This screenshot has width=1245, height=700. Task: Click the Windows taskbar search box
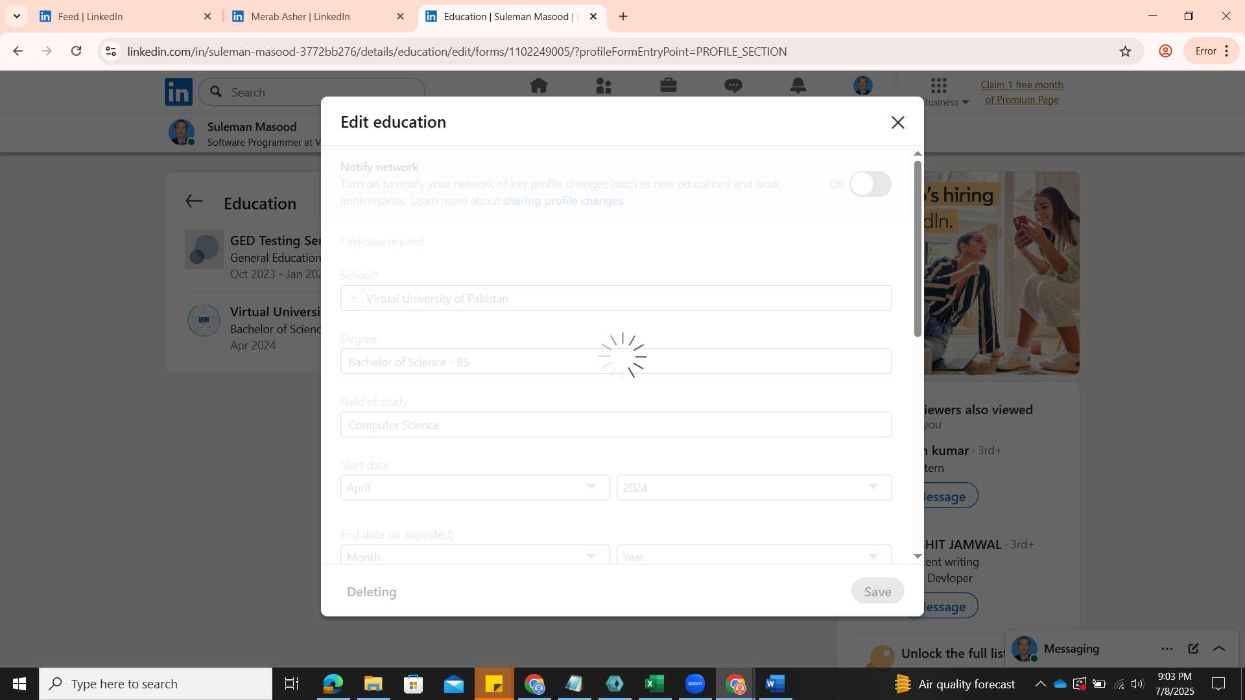(x=156, y=684)
